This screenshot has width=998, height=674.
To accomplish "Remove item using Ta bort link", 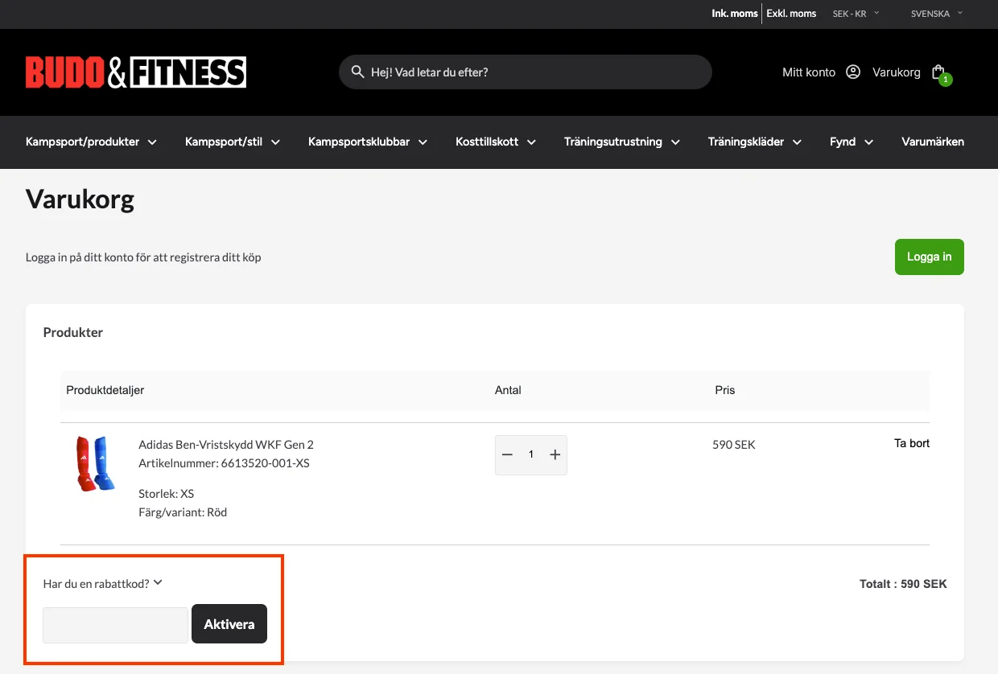I will tap(912, 443).
